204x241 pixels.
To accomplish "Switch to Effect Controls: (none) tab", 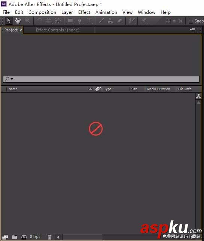I will pos(58,30).
